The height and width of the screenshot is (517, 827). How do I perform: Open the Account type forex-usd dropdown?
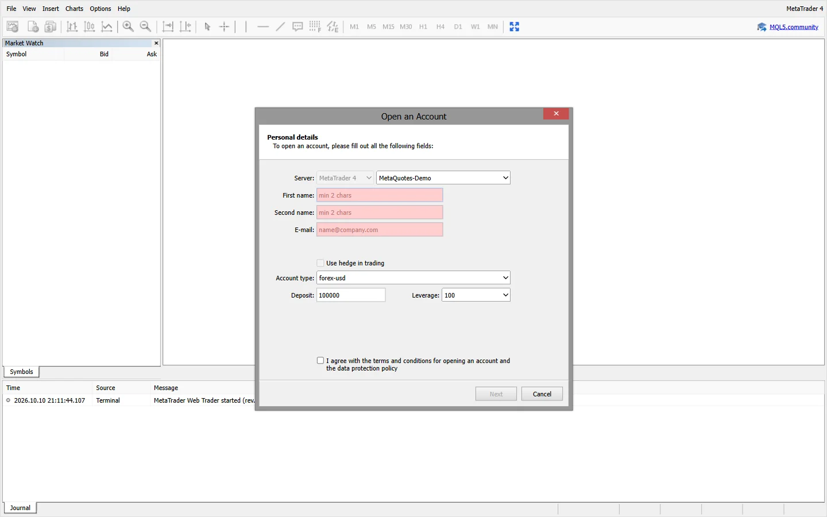click(x=413, y=278)
